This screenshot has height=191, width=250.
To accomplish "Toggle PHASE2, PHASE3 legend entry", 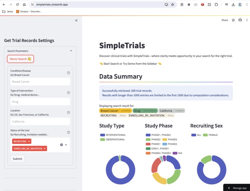I will [x=158, y=153].
